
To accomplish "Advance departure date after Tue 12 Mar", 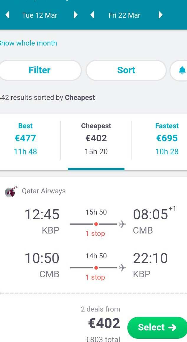I will [76, 15].
